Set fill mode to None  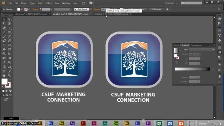click(x=10, y=91)
